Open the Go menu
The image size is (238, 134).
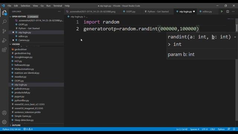coord(42,6)
